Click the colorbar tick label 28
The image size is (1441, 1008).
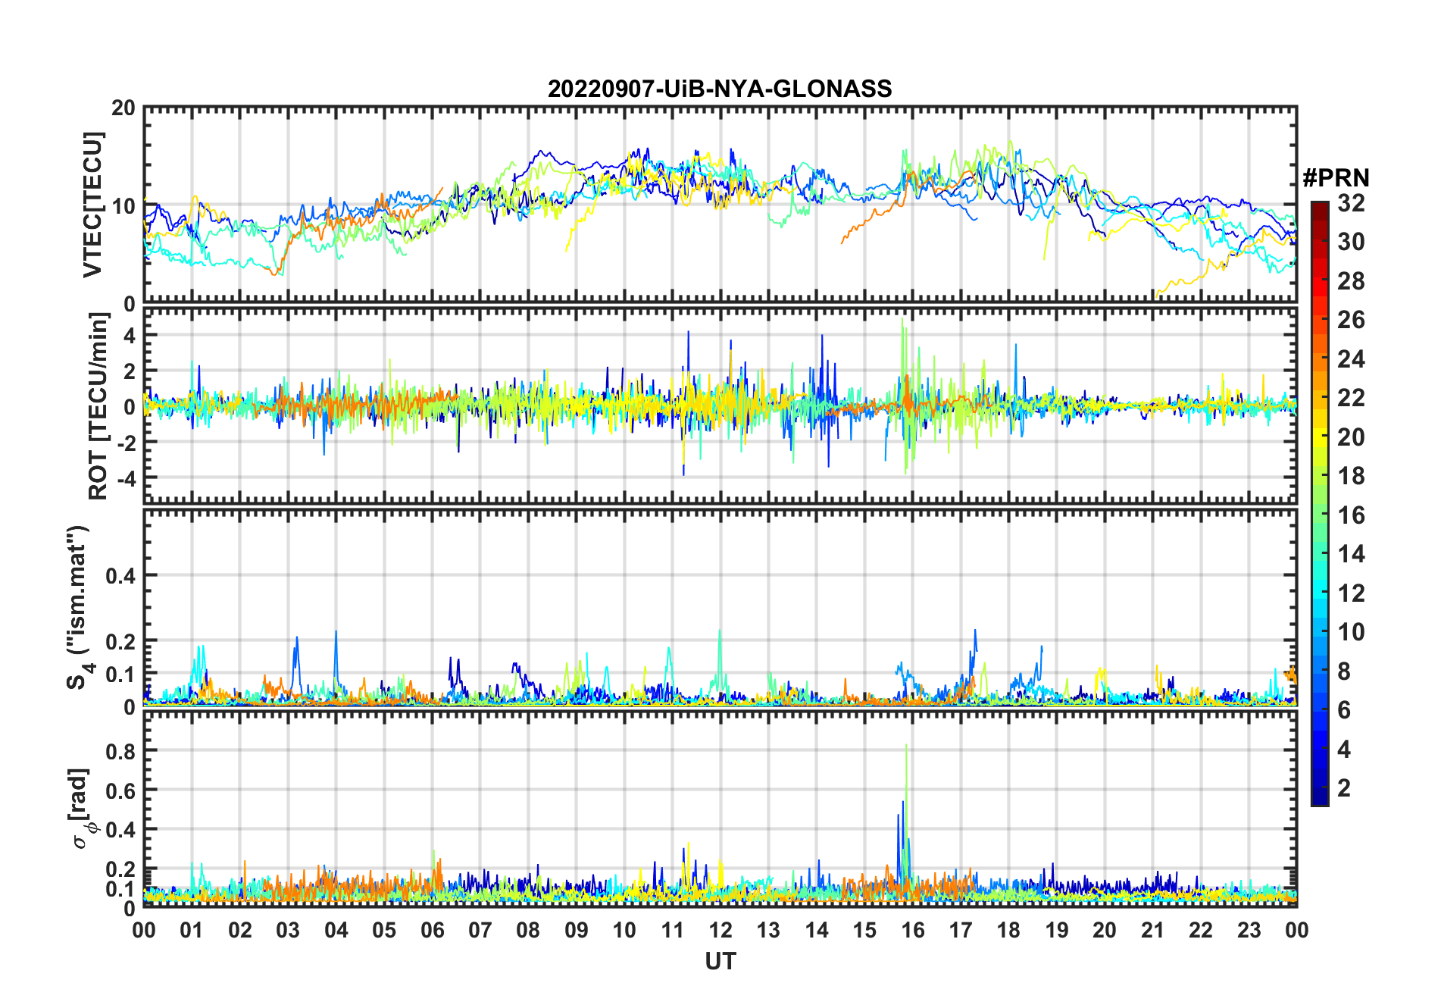[1351, 281]
